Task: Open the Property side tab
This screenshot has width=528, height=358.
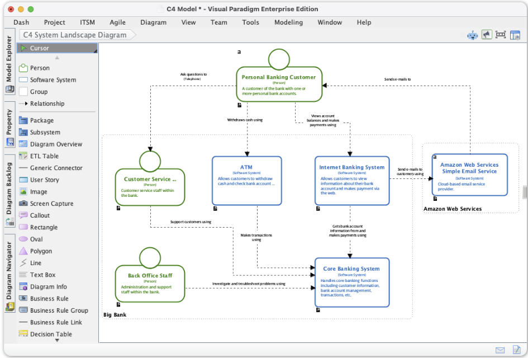Action: click(x=9, y=125)
